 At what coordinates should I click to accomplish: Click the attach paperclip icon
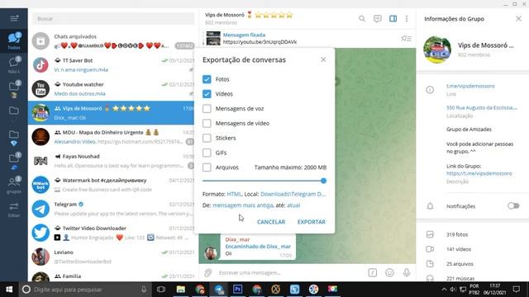[208, 273]
